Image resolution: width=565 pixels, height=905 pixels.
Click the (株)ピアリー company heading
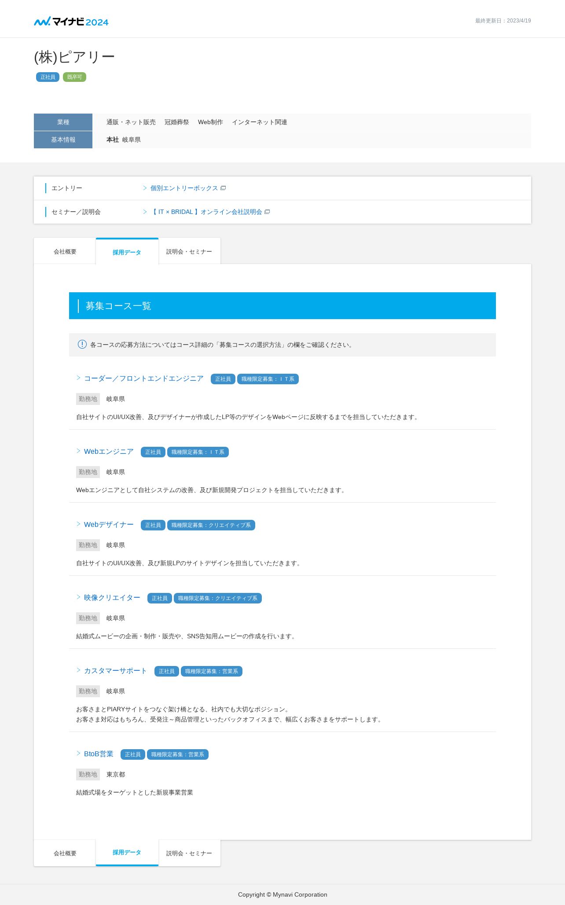point(74,57)
